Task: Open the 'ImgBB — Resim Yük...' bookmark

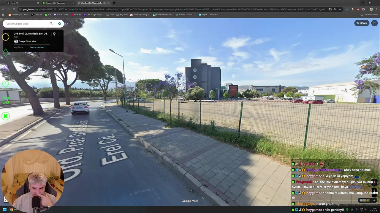Action: tap(209, 14)
